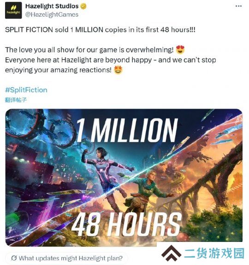The height and width of the screenshot is (265, 249).
Task: Click the heart-eyes emoji in the post
Action: pyautogui.click(x=180, y=49)
